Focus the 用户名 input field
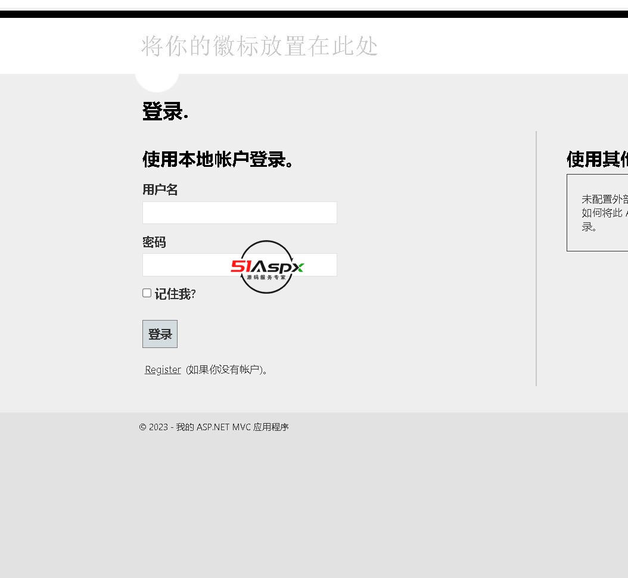The width and height of the screenshot is (628, 578). point(240,213)
